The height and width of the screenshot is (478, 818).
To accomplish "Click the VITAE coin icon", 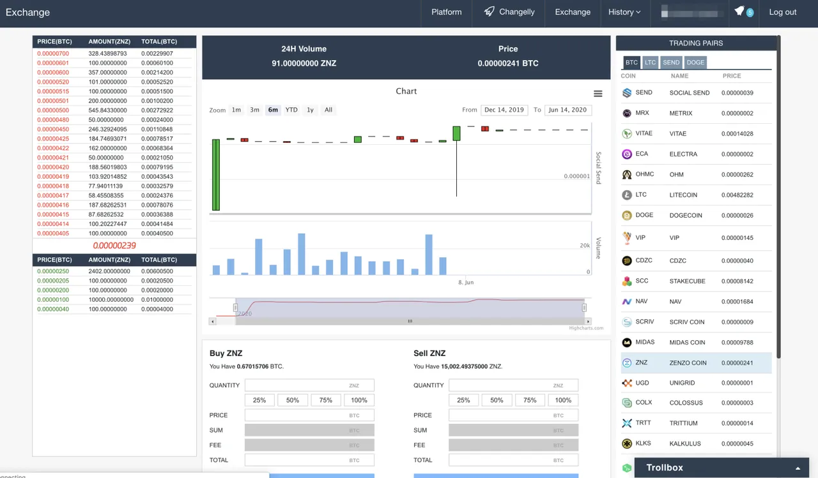I will [627, 133].
